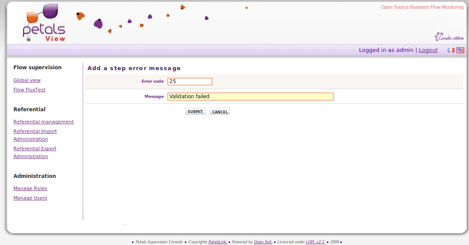Click the Camelia edition emblem
Image resolution: width=469 pixels, height=245 pixels.
click(449, 37)
